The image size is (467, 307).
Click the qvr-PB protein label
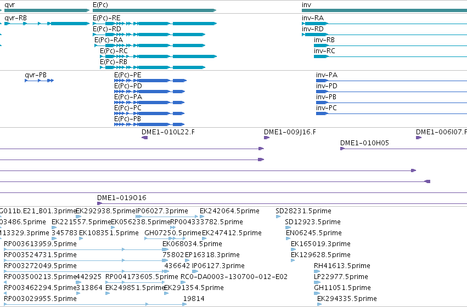[36, 75]
